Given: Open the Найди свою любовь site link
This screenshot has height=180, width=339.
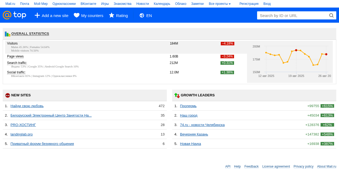Looking at the screenshot, I should pos(27,106).
